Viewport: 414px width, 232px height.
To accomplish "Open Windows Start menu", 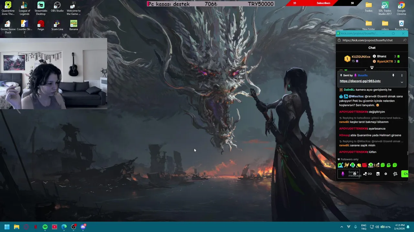I will point(7,227).
